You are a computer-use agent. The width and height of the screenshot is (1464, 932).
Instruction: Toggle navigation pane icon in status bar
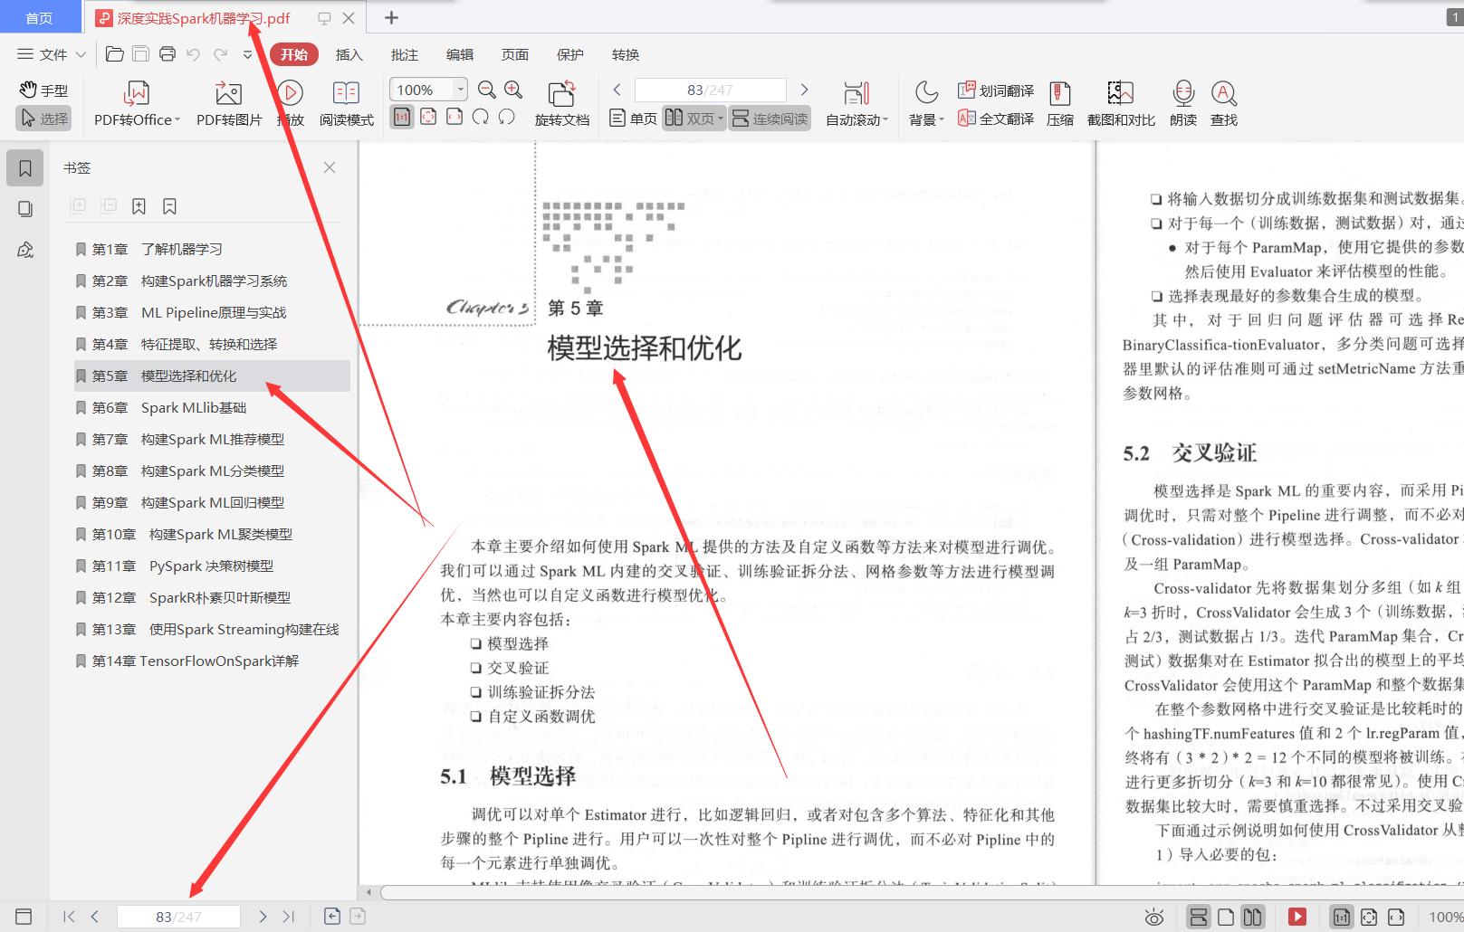click(x=24, y=917)
